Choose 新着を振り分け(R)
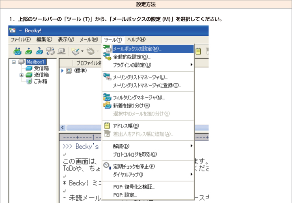Image resolution: width=292 pixels, height=203 pixels. 148,106
